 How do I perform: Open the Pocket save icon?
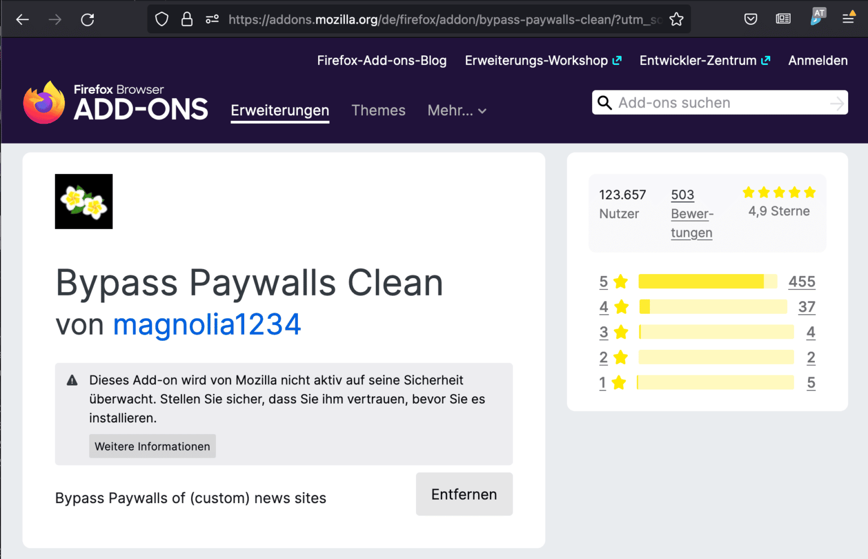pyautogui.click(x=750, y=20)
